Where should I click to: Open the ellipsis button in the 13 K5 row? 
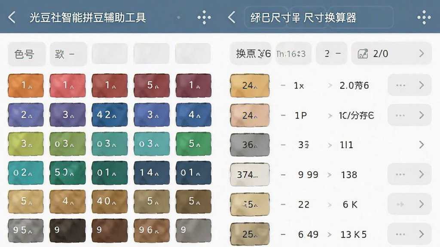pyautogui.click(x=401, y=234)
